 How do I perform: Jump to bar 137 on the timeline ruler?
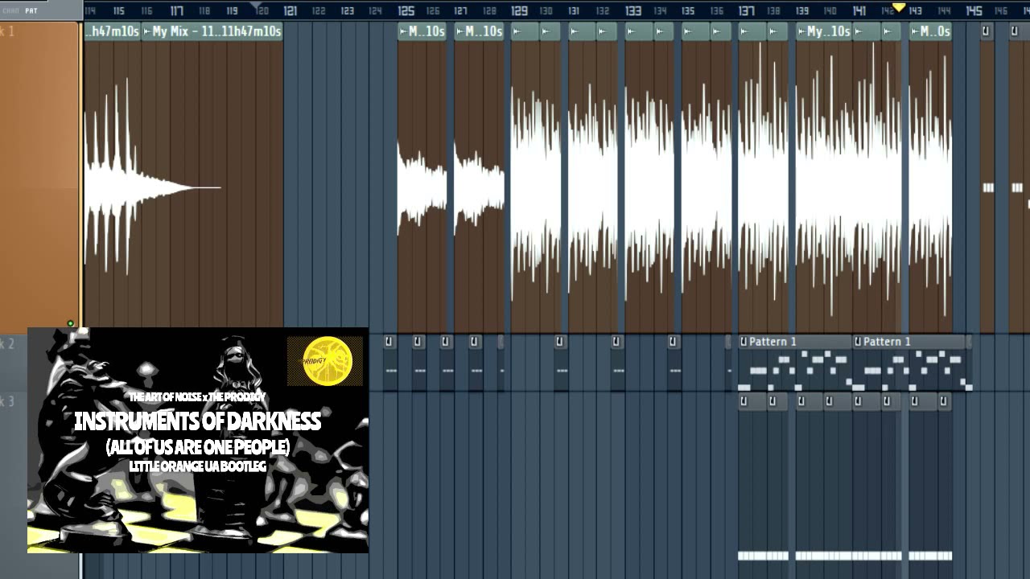(746, 10)
